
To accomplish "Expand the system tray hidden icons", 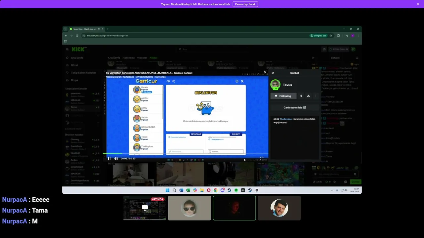I will click(332, 190).
